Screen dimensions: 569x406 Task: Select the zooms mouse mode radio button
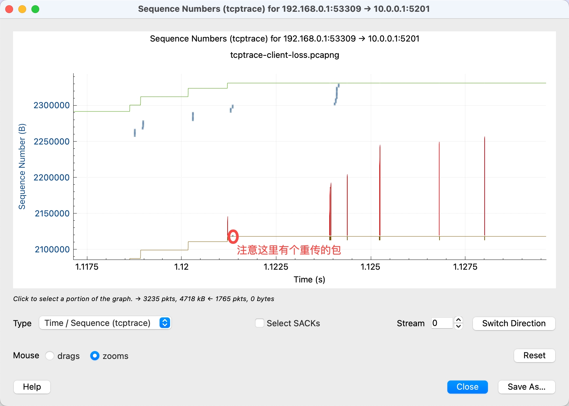tap(95, 356)
